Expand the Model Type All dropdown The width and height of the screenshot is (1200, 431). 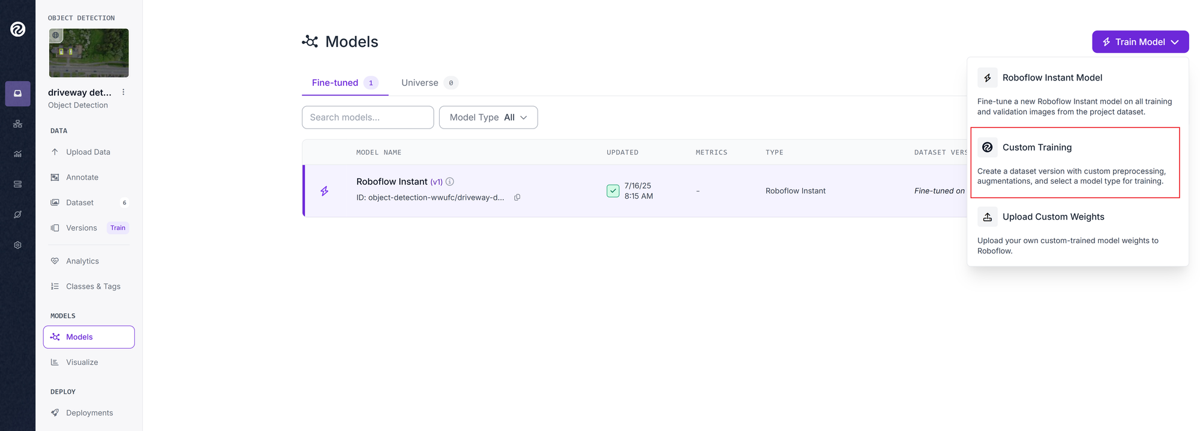tap(488, 118)
